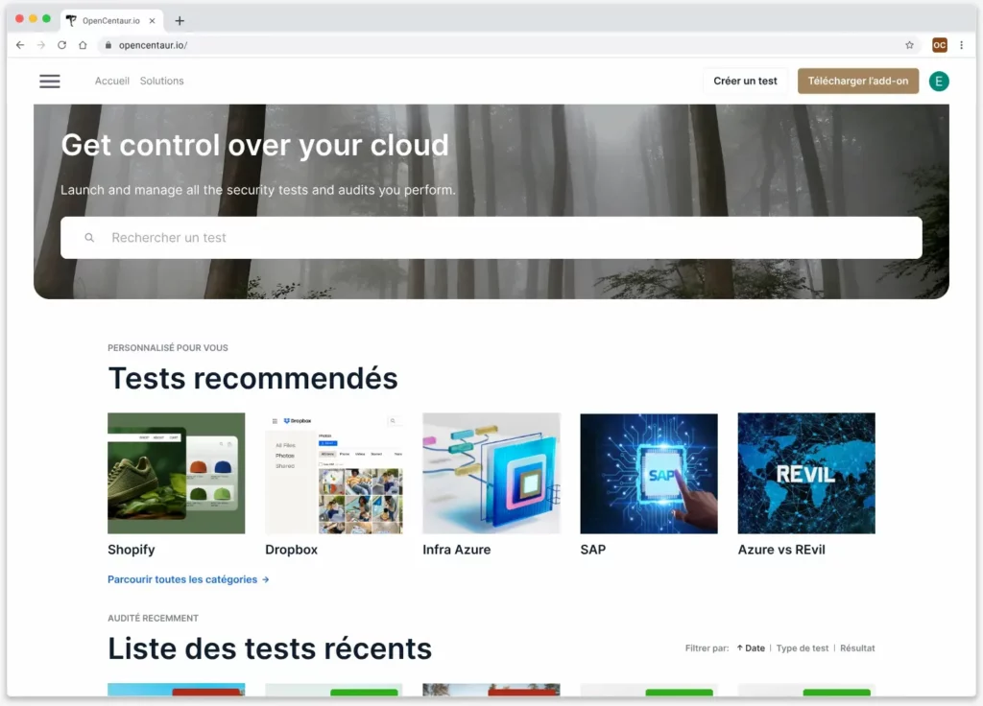The height and width of the screenshot is (706, 983).
Task: Click the Shopify title text
Action: [x=131, y=550]
